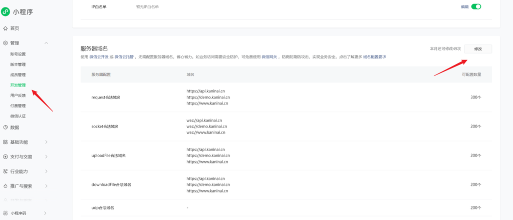This screenshot has width=513, height=220.
Task: Click wss://api.kaninai.cn domain
Action: (204, 120)
